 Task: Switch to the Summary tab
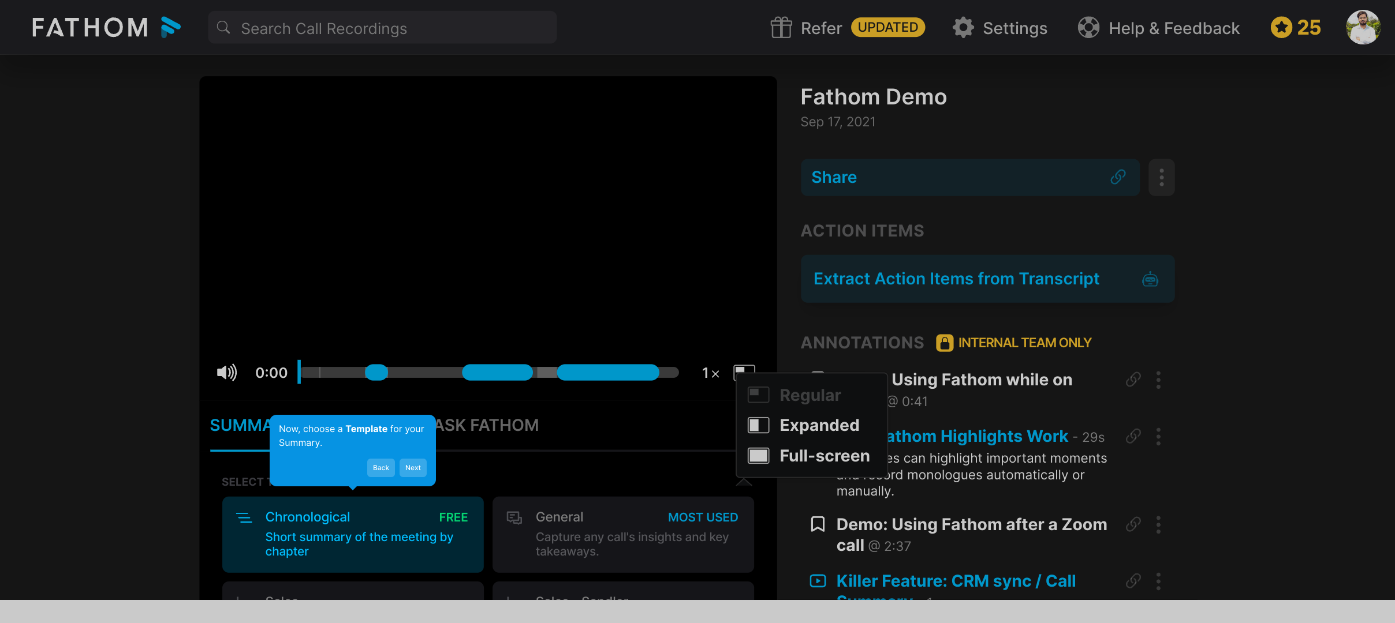coord(240,426)
